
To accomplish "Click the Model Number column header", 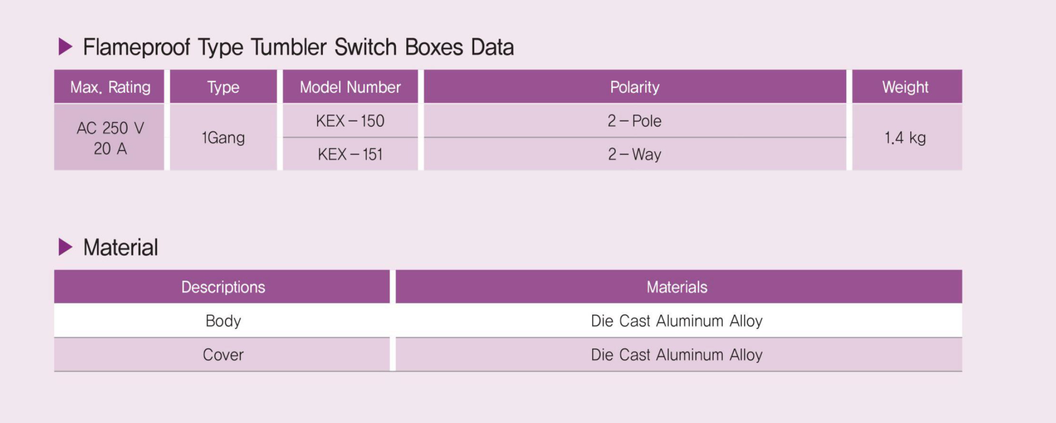I will coord(350,87).
